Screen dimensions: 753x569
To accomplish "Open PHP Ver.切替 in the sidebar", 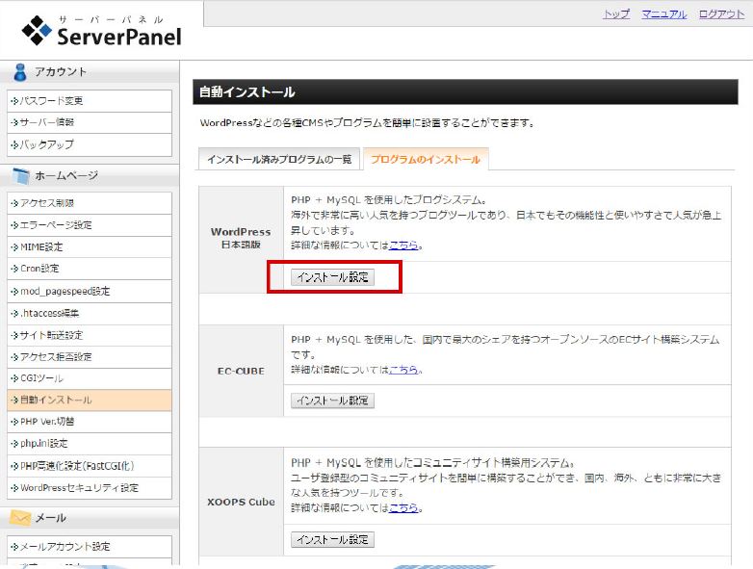I will point(90,422).
